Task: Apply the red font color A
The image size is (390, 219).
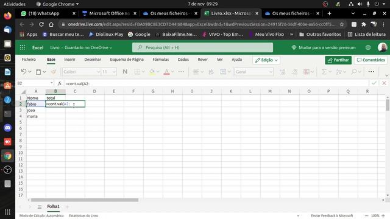Action: 166,72
